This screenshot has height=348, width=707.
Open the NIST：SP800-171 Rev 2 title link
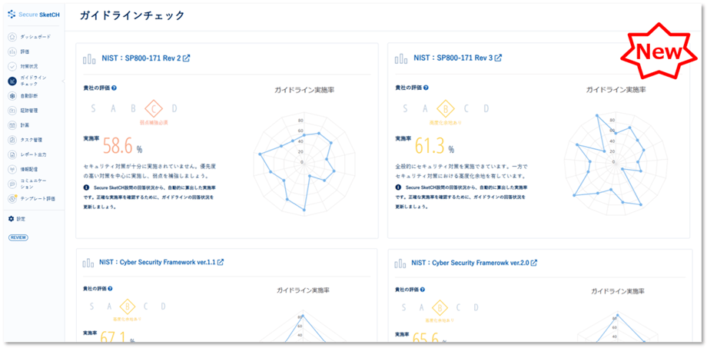coord(141,58)
